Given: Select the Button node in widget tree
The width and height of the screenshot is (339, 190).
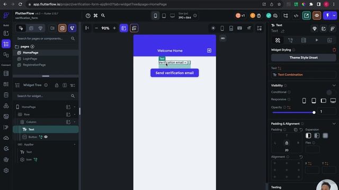Looking at the screenshot, I should [33, 137].
